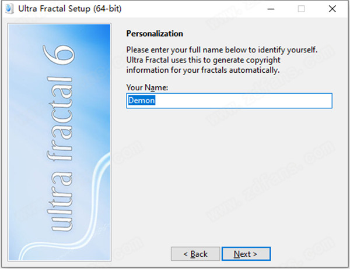The width and height of the screenshot is (350, 269).
Task: Click the large 6 numeral in banner
Action: click(x=65, y=55)
